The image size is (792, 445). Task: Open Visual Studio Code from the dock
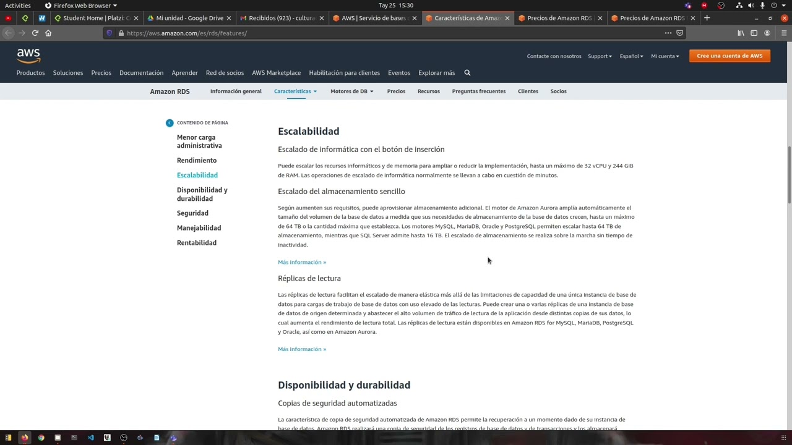point(90,438)
